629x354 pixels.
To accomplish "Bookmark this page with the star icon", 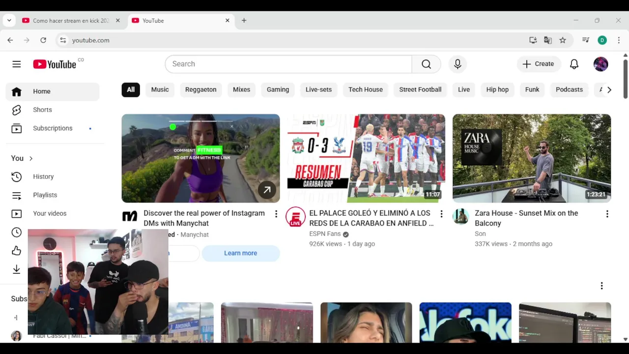I will (x=563, y=40).
